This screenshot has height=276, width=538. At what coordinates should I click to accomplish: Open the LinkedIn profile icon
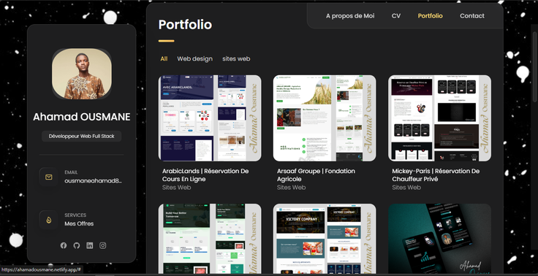click(x=90, y=245)
